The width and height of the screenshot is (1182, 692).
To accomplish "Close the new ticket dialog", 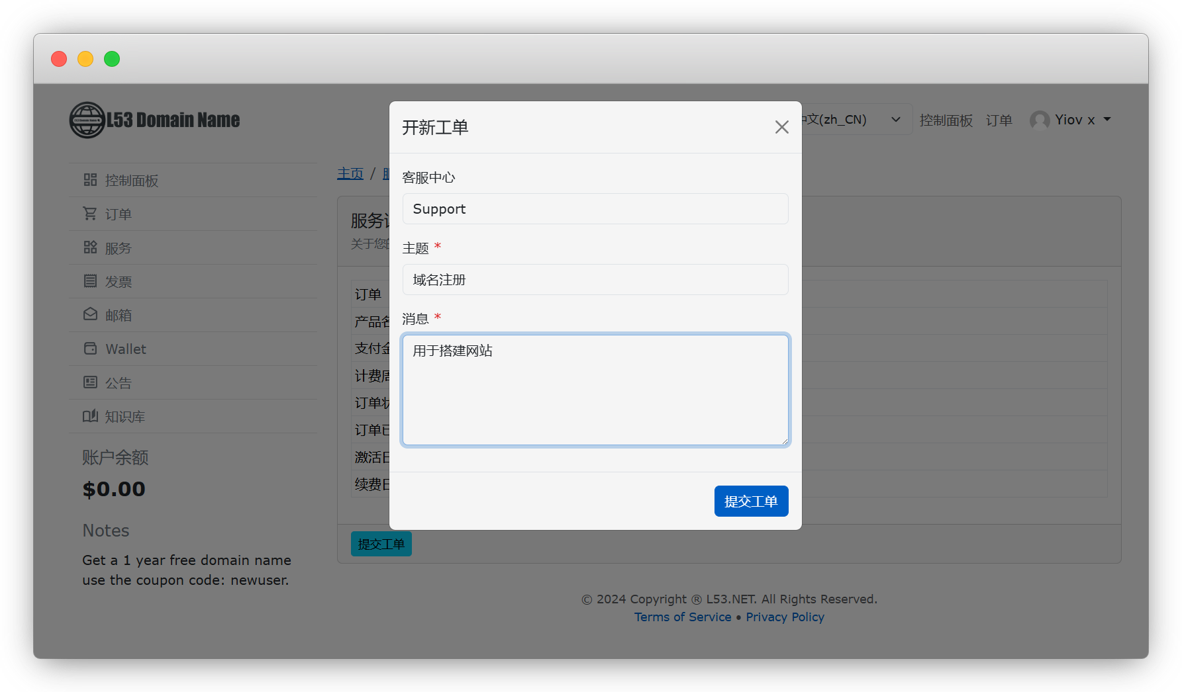I will click(781, 127).
